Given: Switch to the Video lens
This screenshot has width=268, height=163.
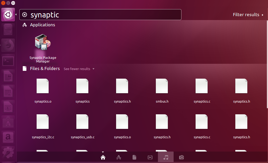Looking at the screenshot, I should 150,157.
